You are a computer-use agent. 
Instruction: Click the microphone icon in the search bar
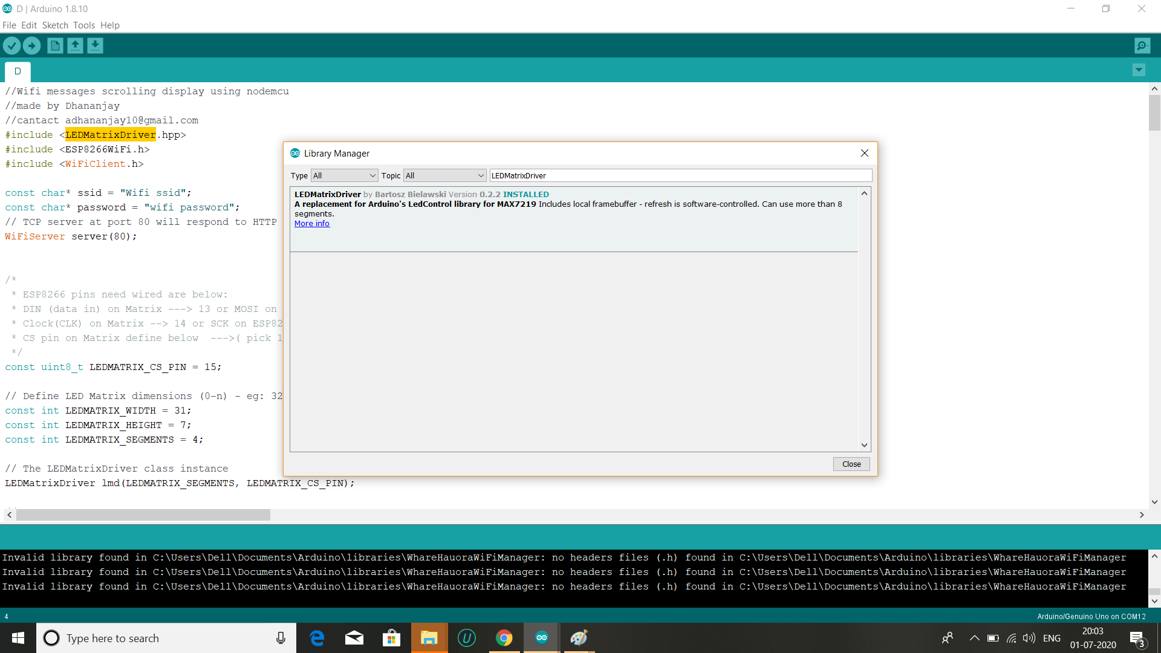[281, 638]
